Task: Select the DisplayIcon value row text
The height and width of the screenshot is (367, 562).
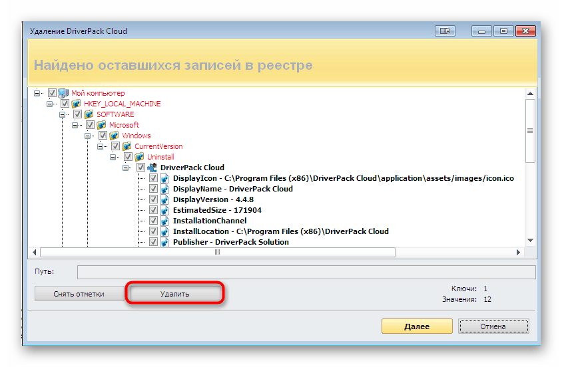Action: [344, 178]
